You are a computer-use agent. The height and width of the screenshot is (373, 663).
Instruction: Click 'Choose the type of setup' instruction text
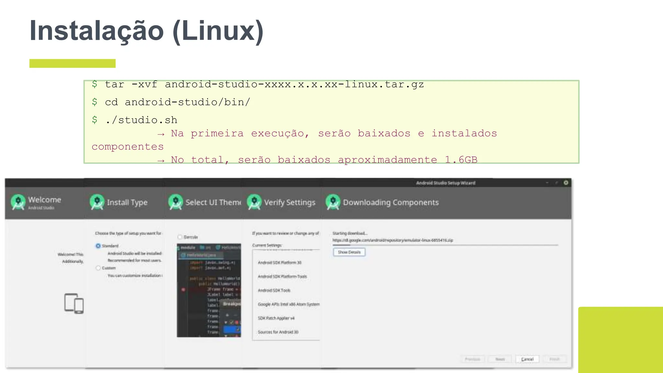(129, 233)
